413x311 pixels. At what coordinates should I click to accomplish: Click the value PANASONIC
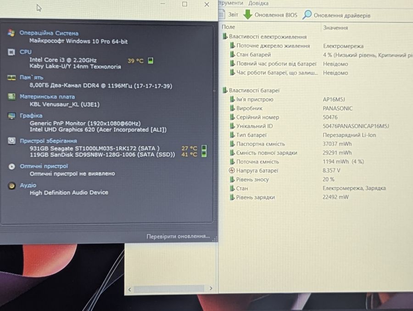(x=337, y=108)
